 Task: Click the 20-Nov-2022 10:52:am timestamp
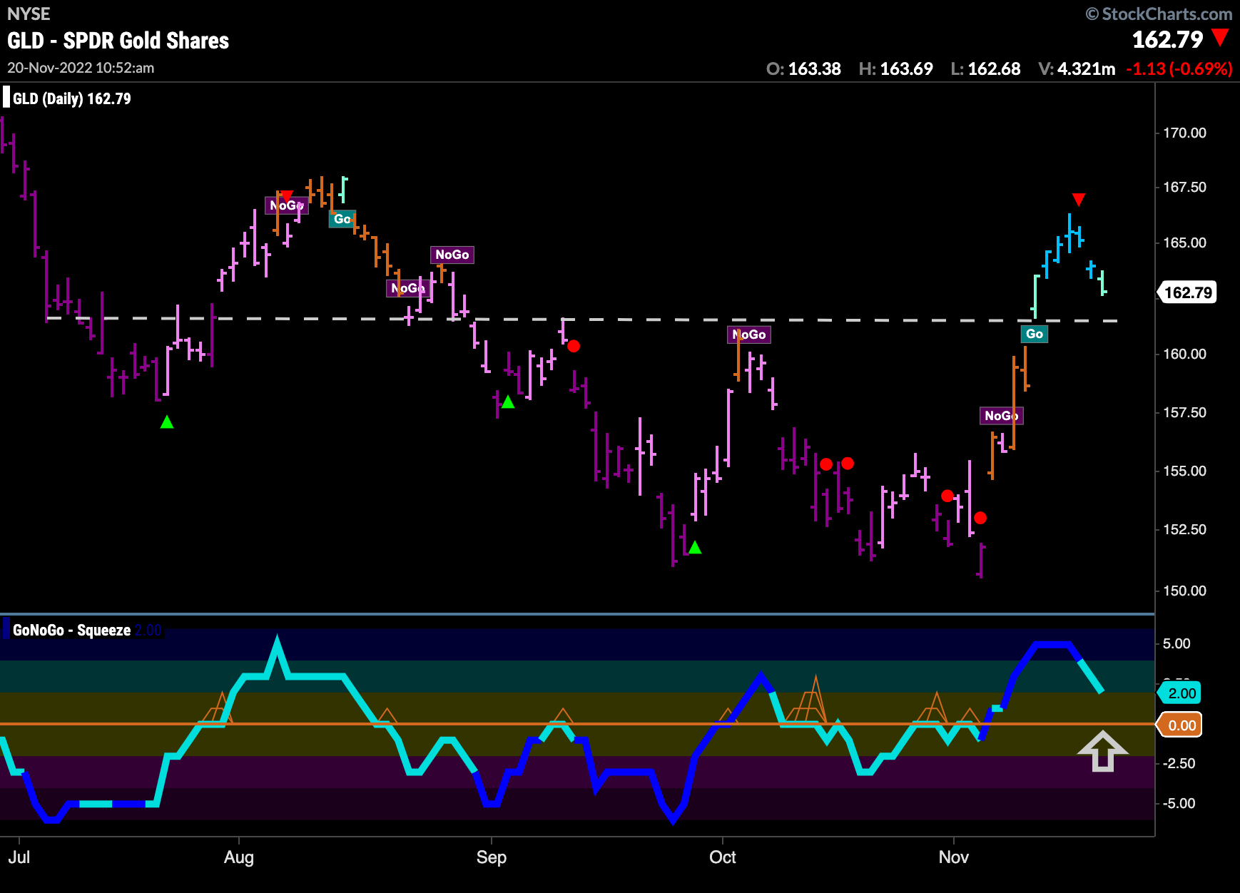tap(81, 68)
